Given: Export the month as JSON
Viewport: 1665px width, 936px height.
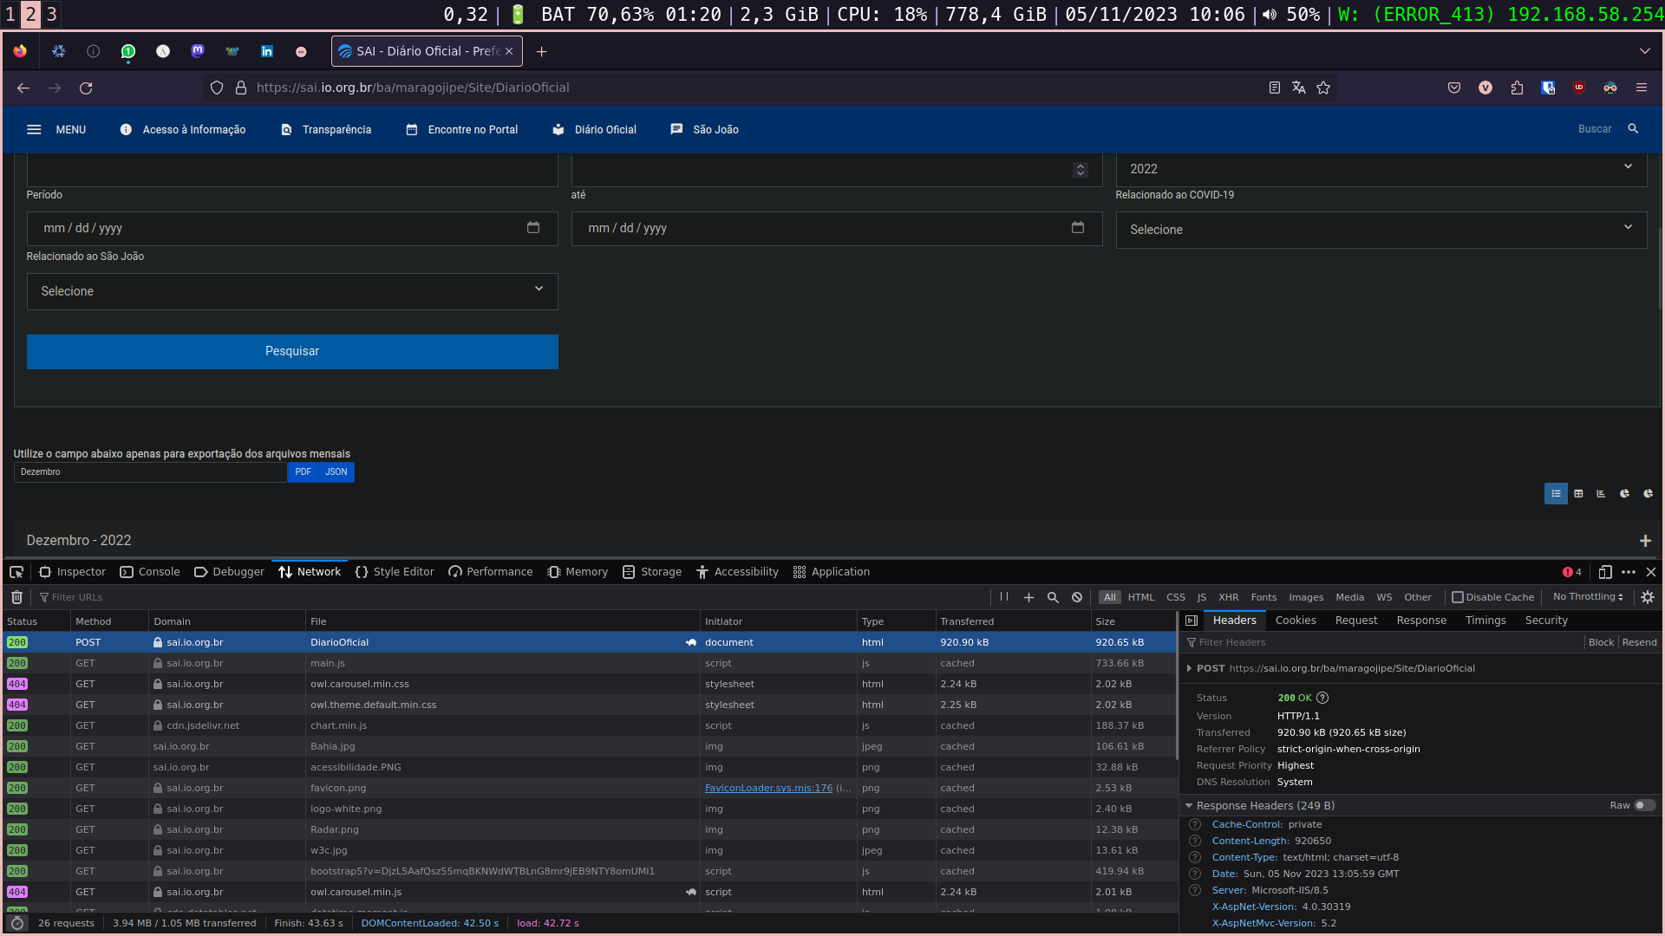Looking at the screenshot, I should [x=336, y=472].
